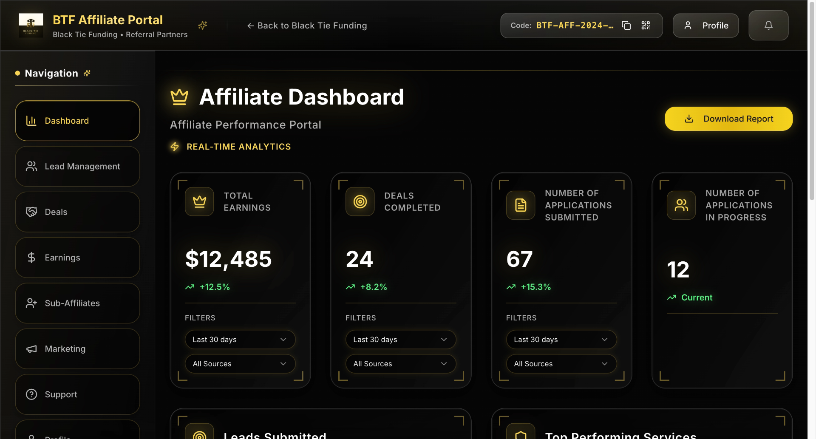Open the Profile menu
Image resolution: width=816 pixels, height=439 pixels.
pyautogui.click(x=705, y=25)
